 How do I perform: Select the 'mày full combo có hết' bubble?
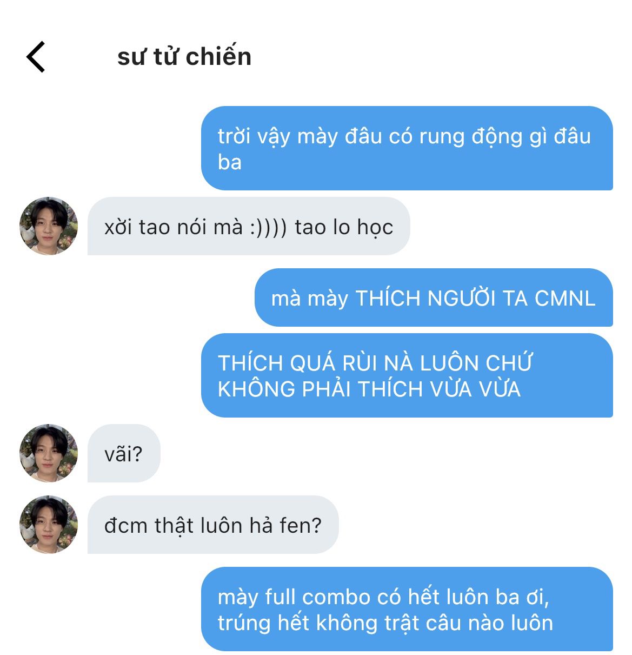click(407, 609)
